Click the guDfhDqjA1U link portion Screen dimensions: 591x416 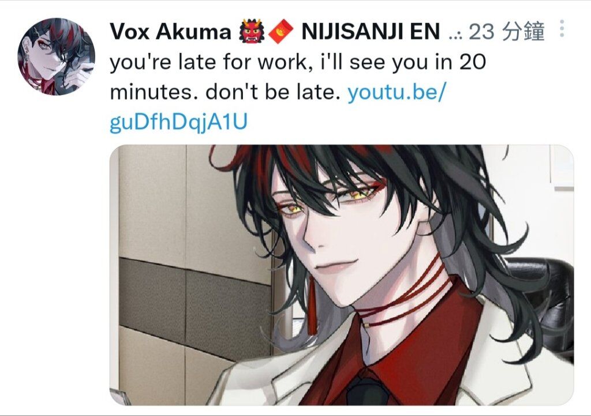[x=179, y=123]
